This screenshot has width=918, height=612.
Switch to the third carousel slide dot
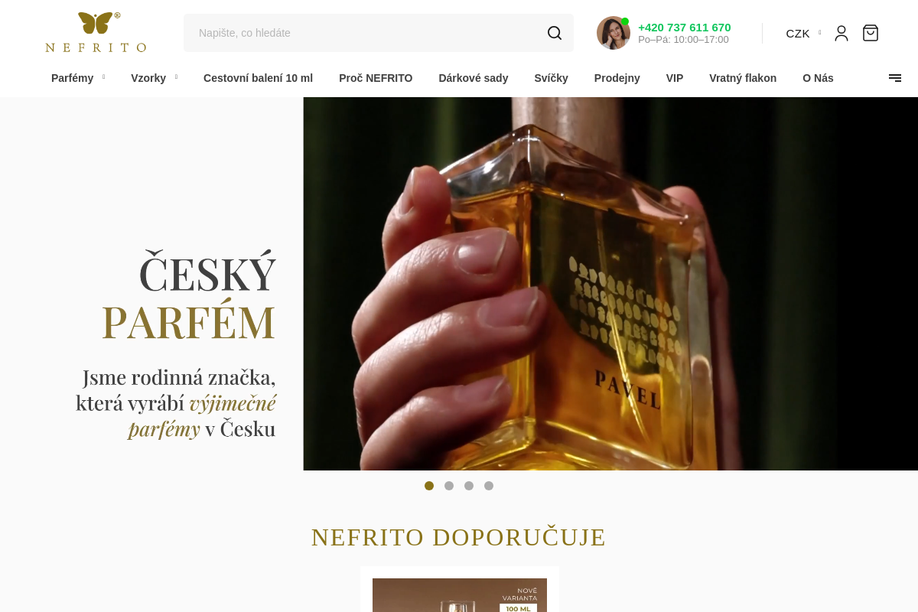(x=469, y=486)
